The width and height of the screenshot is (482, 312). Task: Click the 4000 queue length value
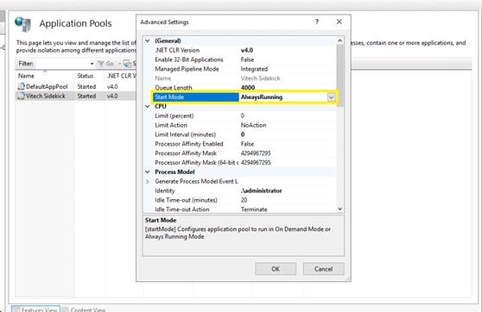248,88
